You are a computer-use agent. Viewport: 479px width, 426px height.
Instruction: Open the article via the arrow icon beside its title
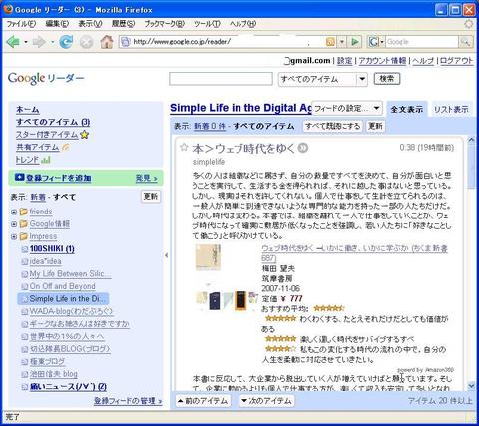click(302, 148)
